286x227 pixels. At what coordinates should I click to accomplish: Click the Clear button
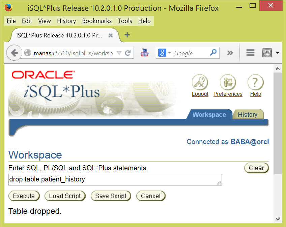pos(256,168)
